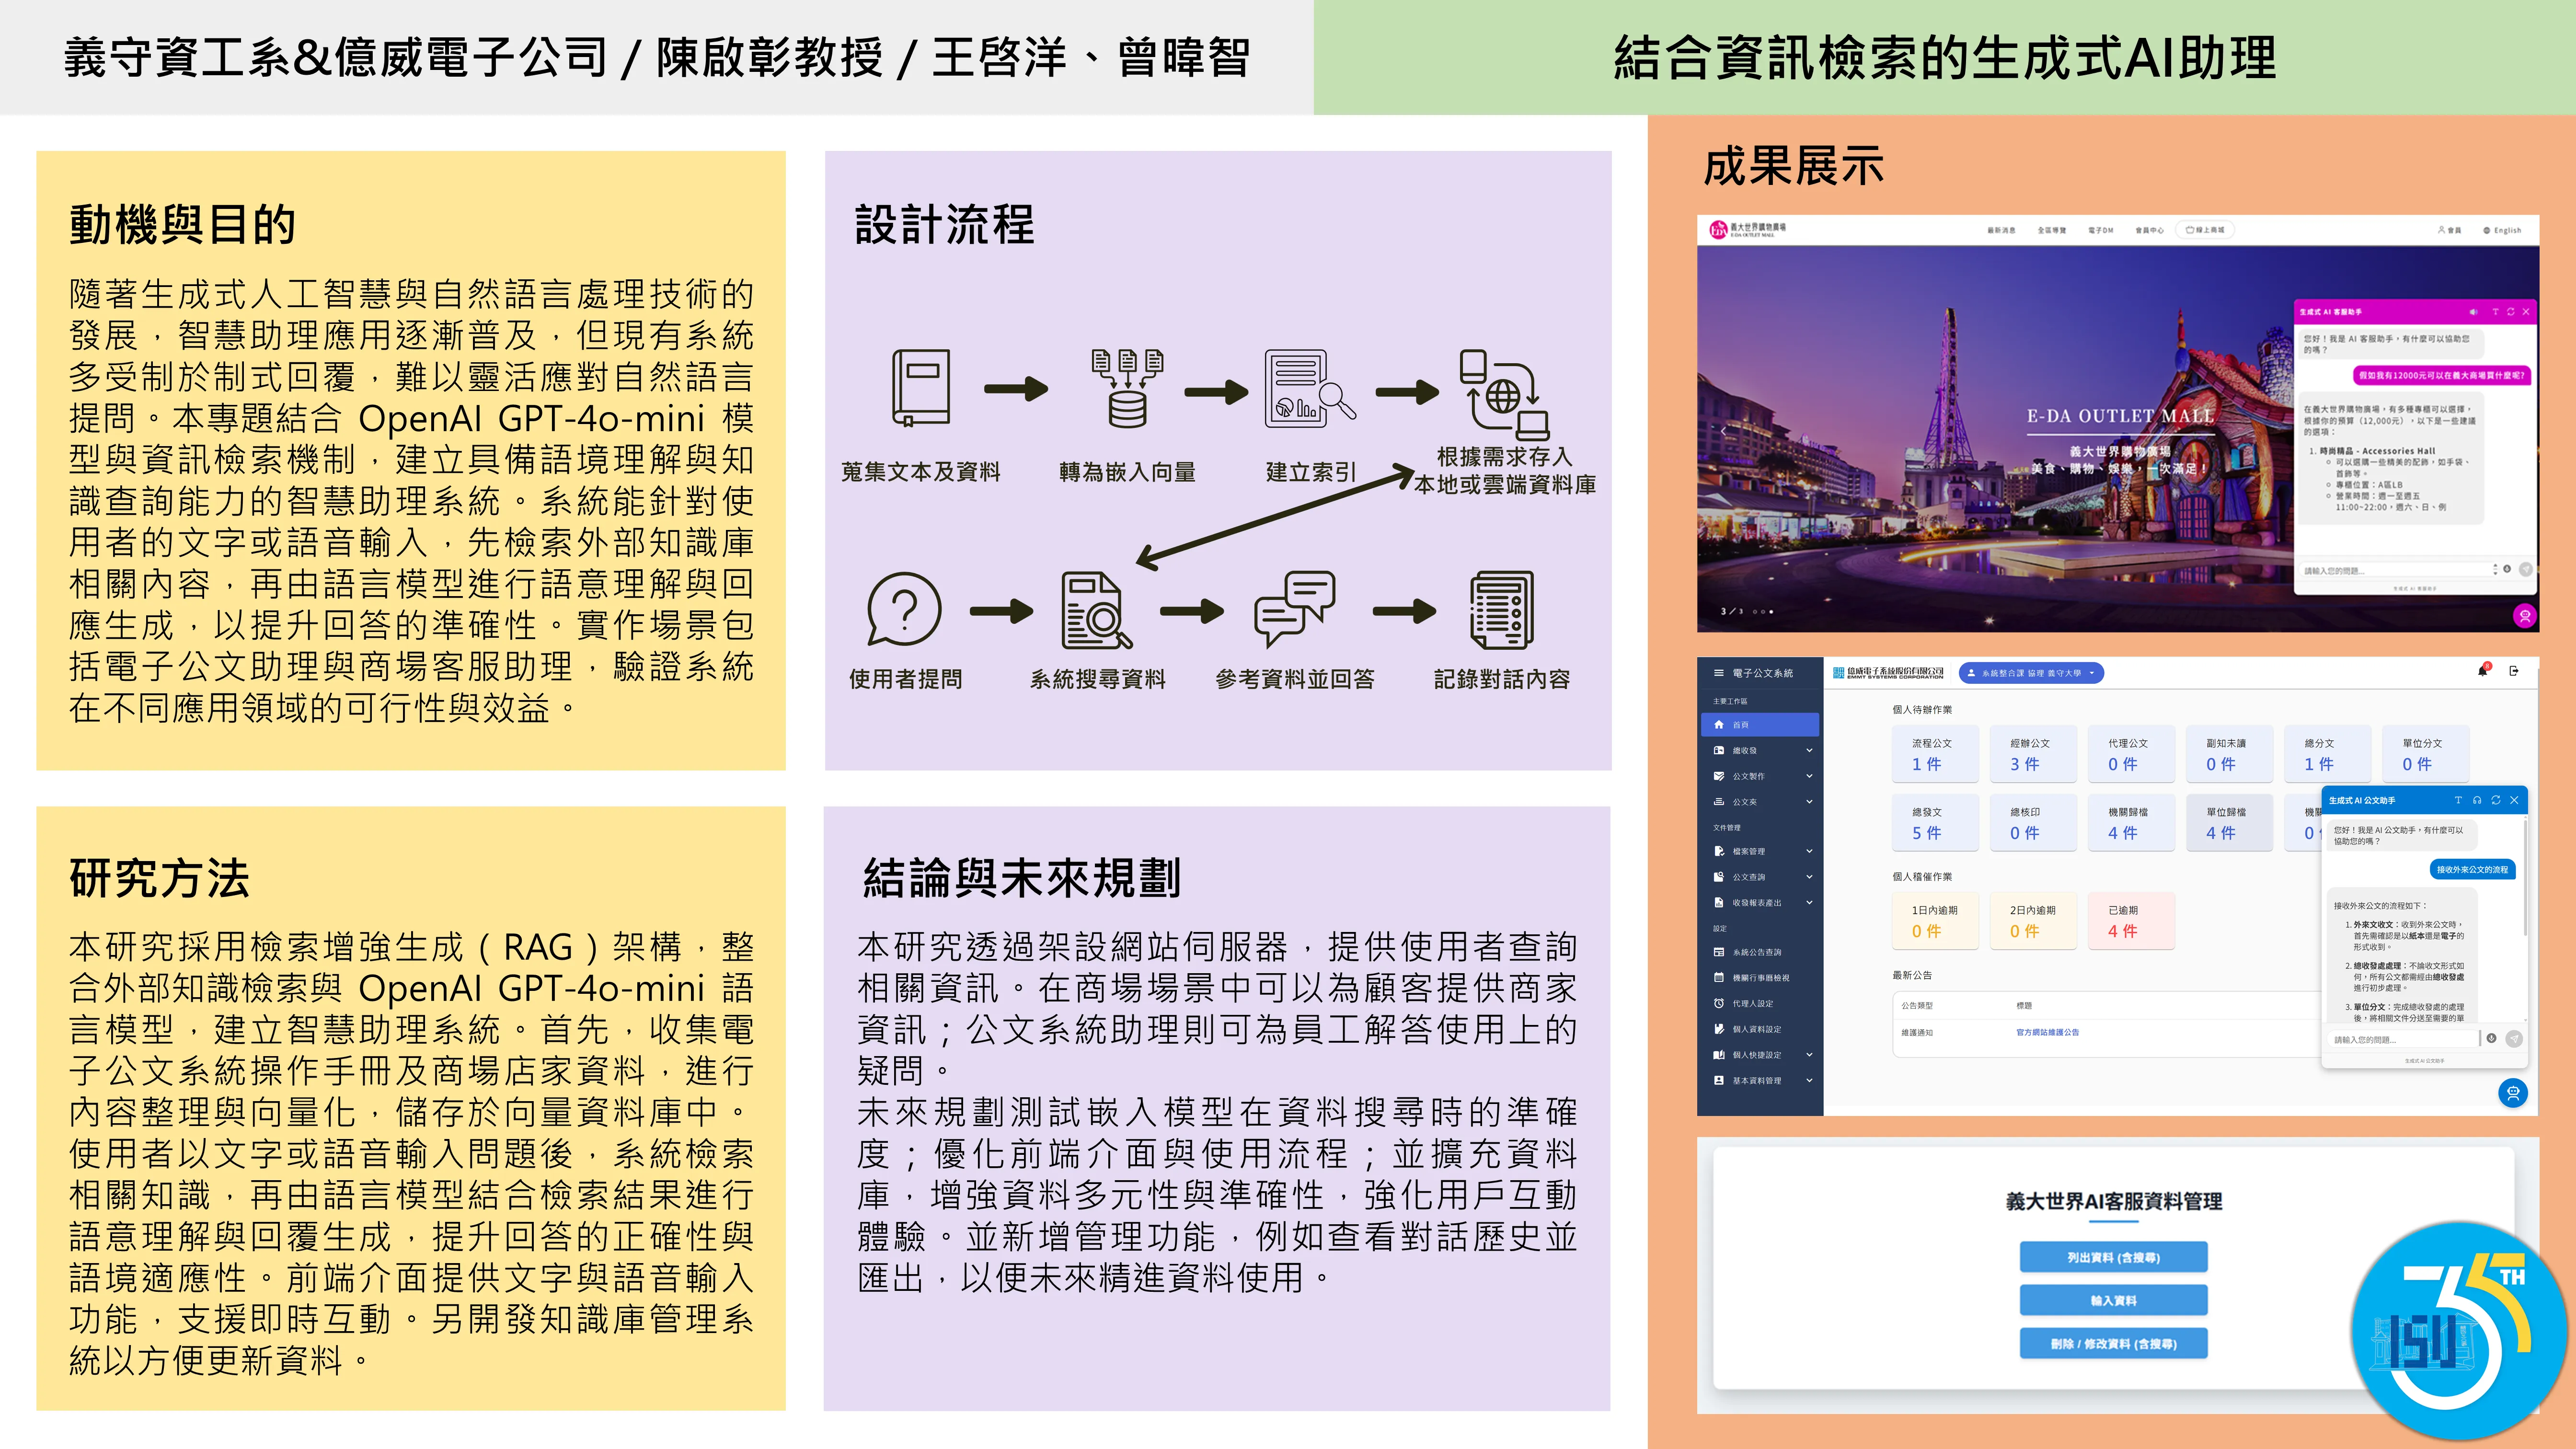Open 機關行事曆檢視 calendar in sidebar
The width and height of the screenshot is (2576, 1449).
point(1761,978)
